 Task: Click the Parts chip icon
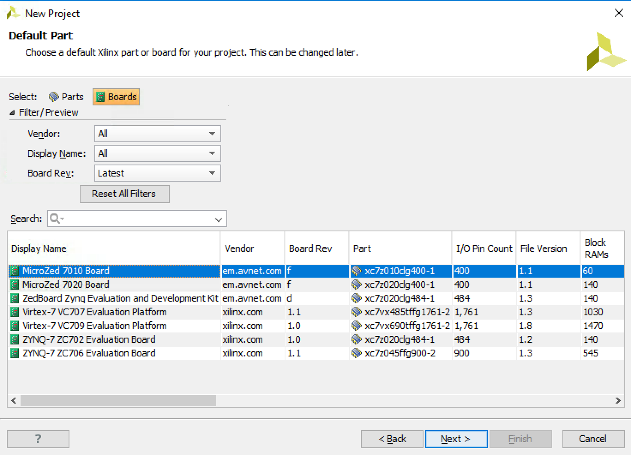pos(54,97)
